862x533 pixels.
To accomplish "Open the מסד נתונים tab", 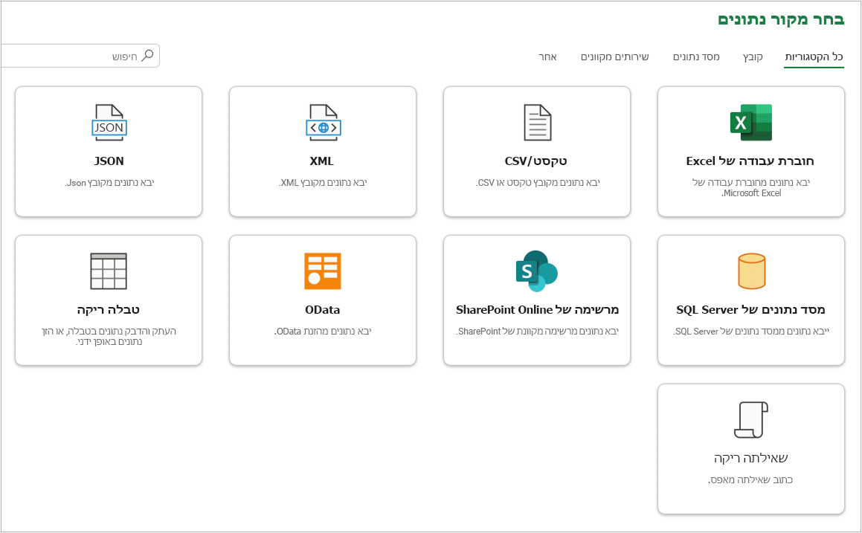I will [x=696, y=56].
